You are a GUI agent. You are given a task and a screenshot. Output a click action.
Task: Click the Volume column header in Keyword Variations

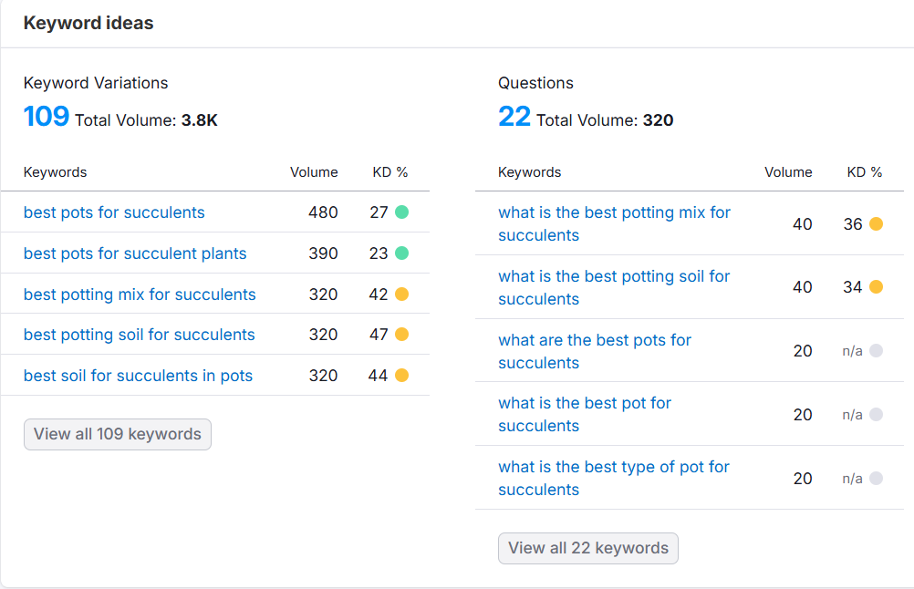coord(314,171)
